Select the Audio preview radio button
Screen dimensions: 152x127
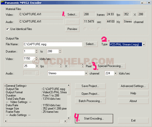99,29
